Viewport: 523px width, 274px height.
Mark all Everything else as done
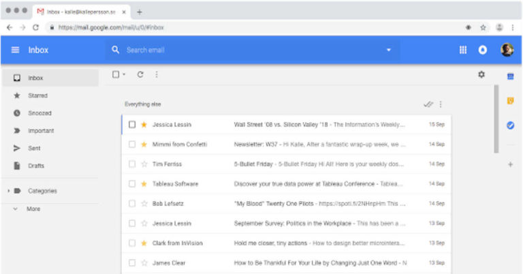tap(428, 104)
